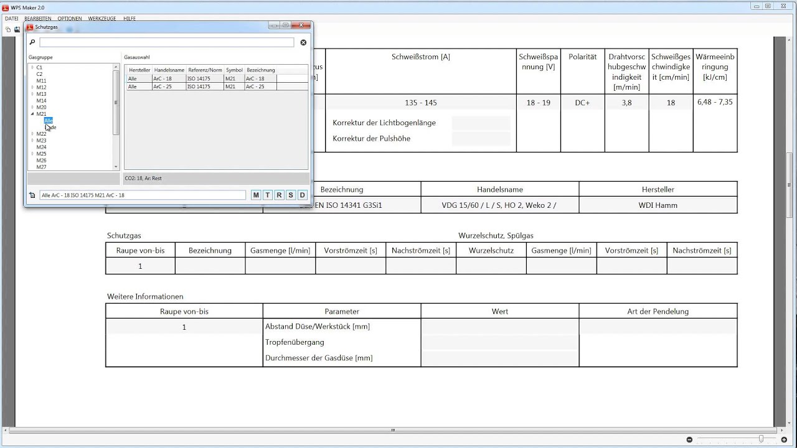
Task: Clear the gas search with the X icon
Action: point(303,42)
